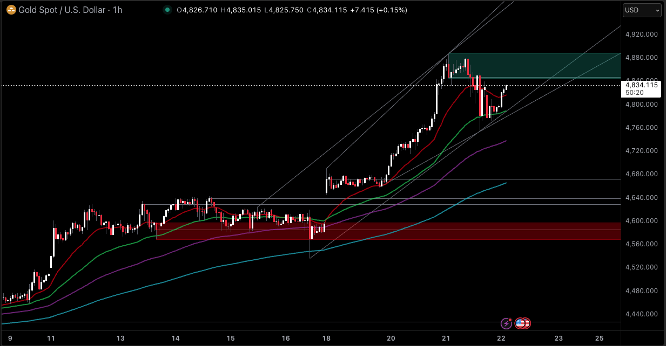The image size is (666, 346).
Task: Click the current price label on price axis
Action: pos(641,85)
